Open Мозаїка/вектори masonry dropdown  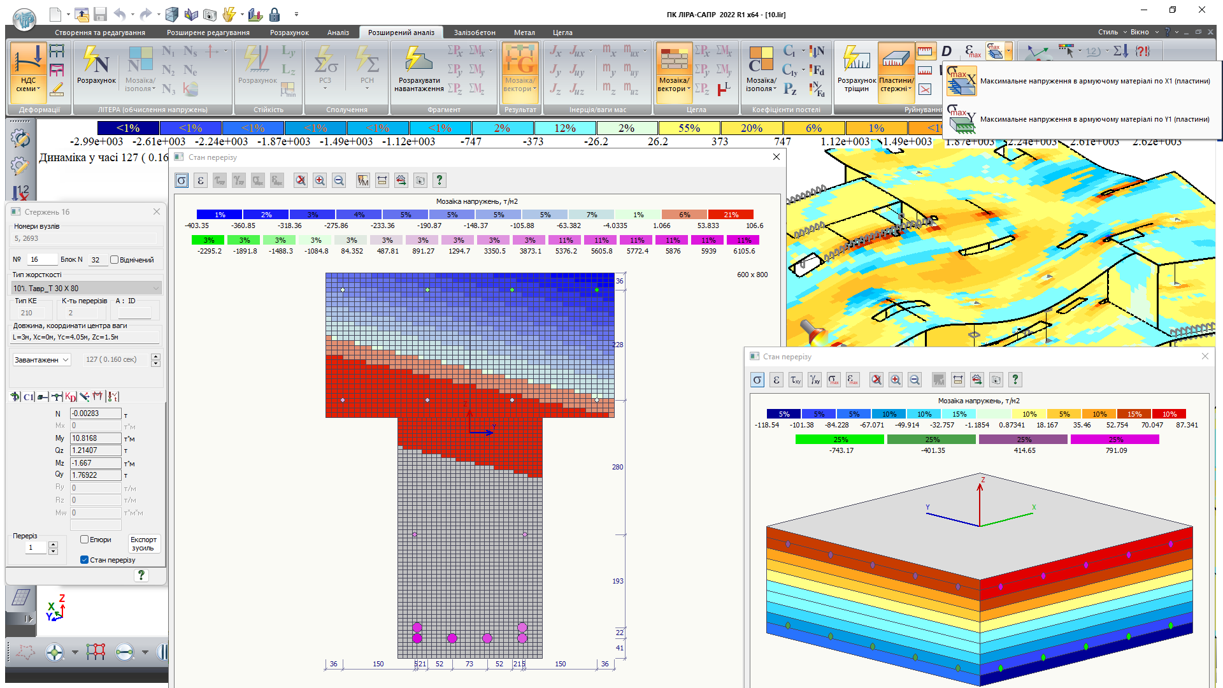pyautogui.click(x=674, y=85)
